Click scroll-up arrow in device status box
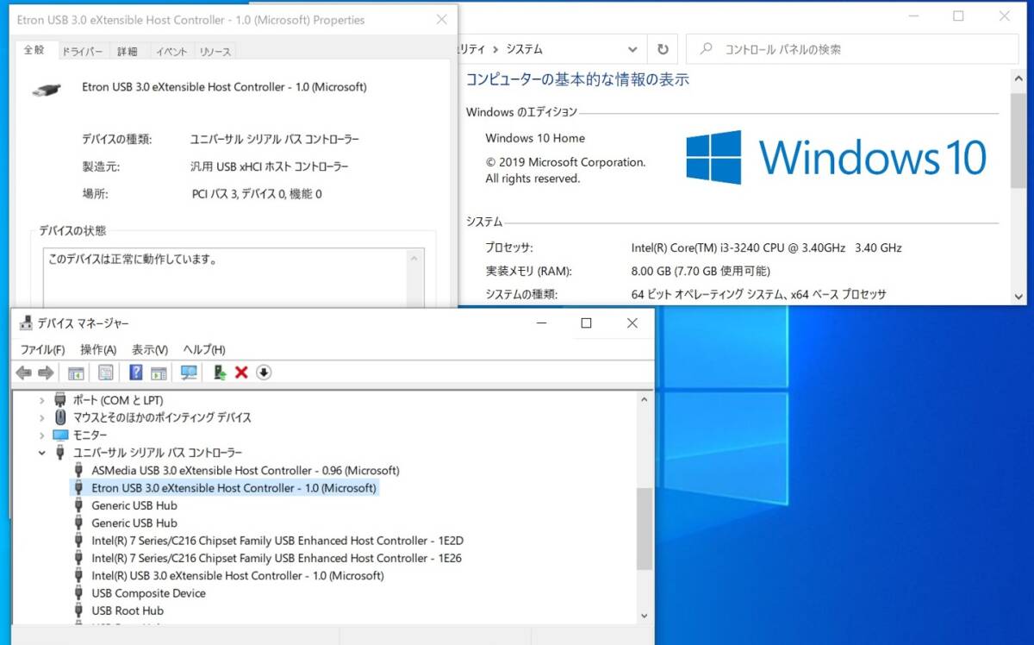The width and height of the screenshot is (1034, 645). tap(415, 258)
